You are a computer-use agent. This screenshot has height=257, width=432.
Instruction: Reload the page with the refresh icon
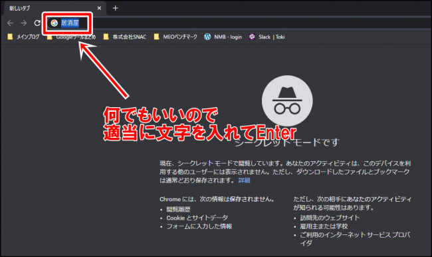pyautogui.click(x=37, y=23)
